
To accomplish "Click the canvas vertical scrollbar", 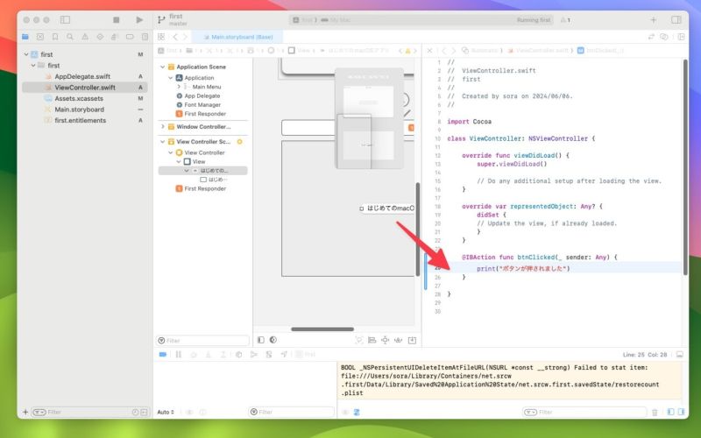I will tap(418, 228).
